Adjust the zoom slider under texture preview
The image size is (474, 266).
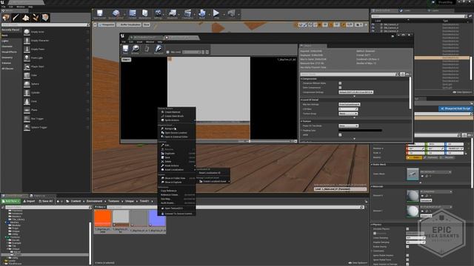point(269,141)
